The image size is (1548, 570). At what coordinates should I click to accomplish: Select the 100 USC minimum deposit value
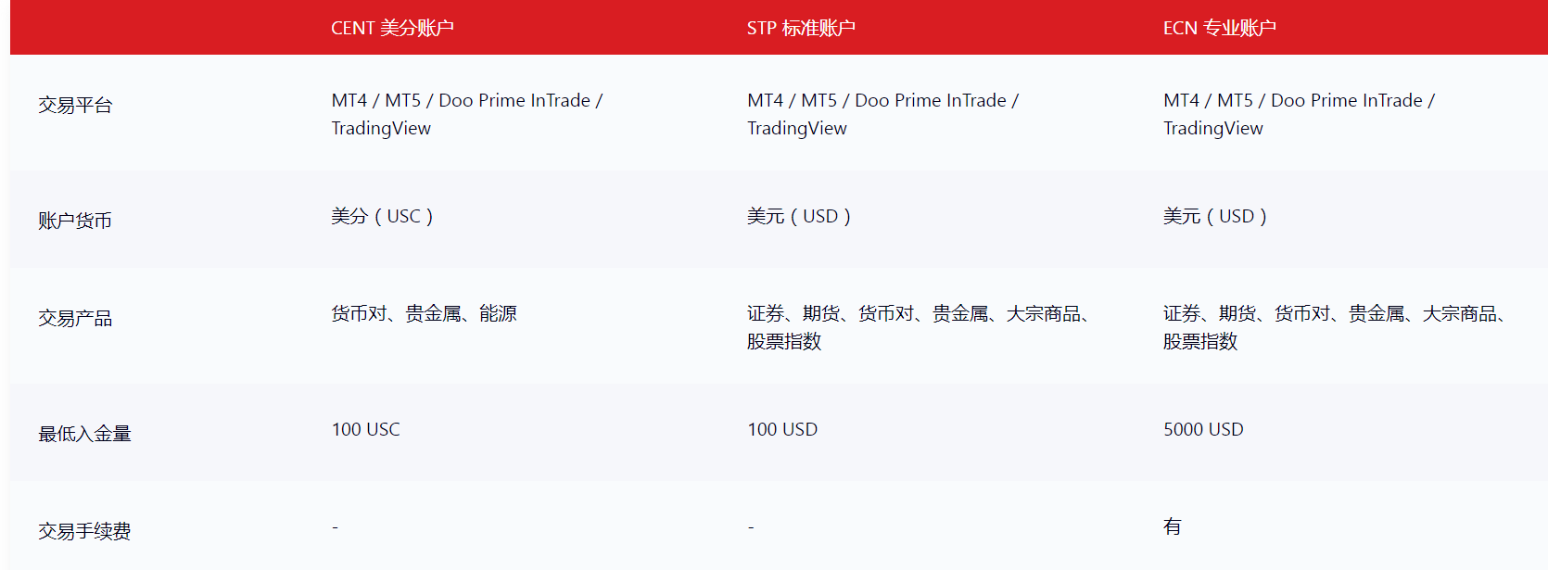click(x=365, y=429)
